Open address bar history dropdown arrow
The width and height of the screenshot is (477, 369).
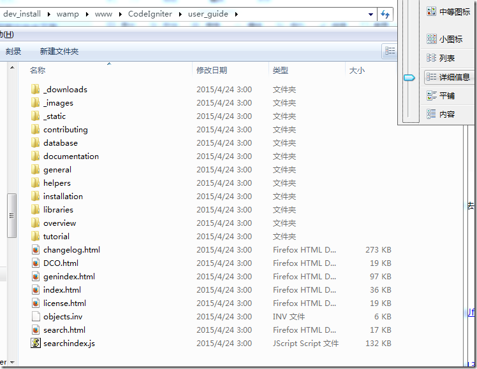(371, 14)
